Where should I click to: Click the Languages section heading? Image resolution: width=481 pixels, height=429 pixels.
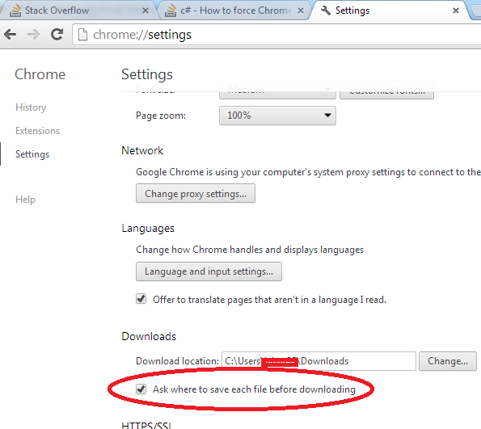point(148,229)
